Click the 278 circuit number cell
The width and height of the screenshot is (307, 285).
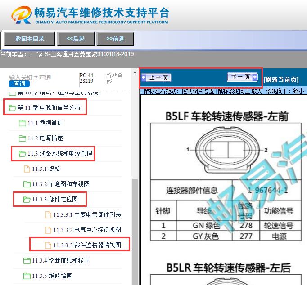[246, 226]
